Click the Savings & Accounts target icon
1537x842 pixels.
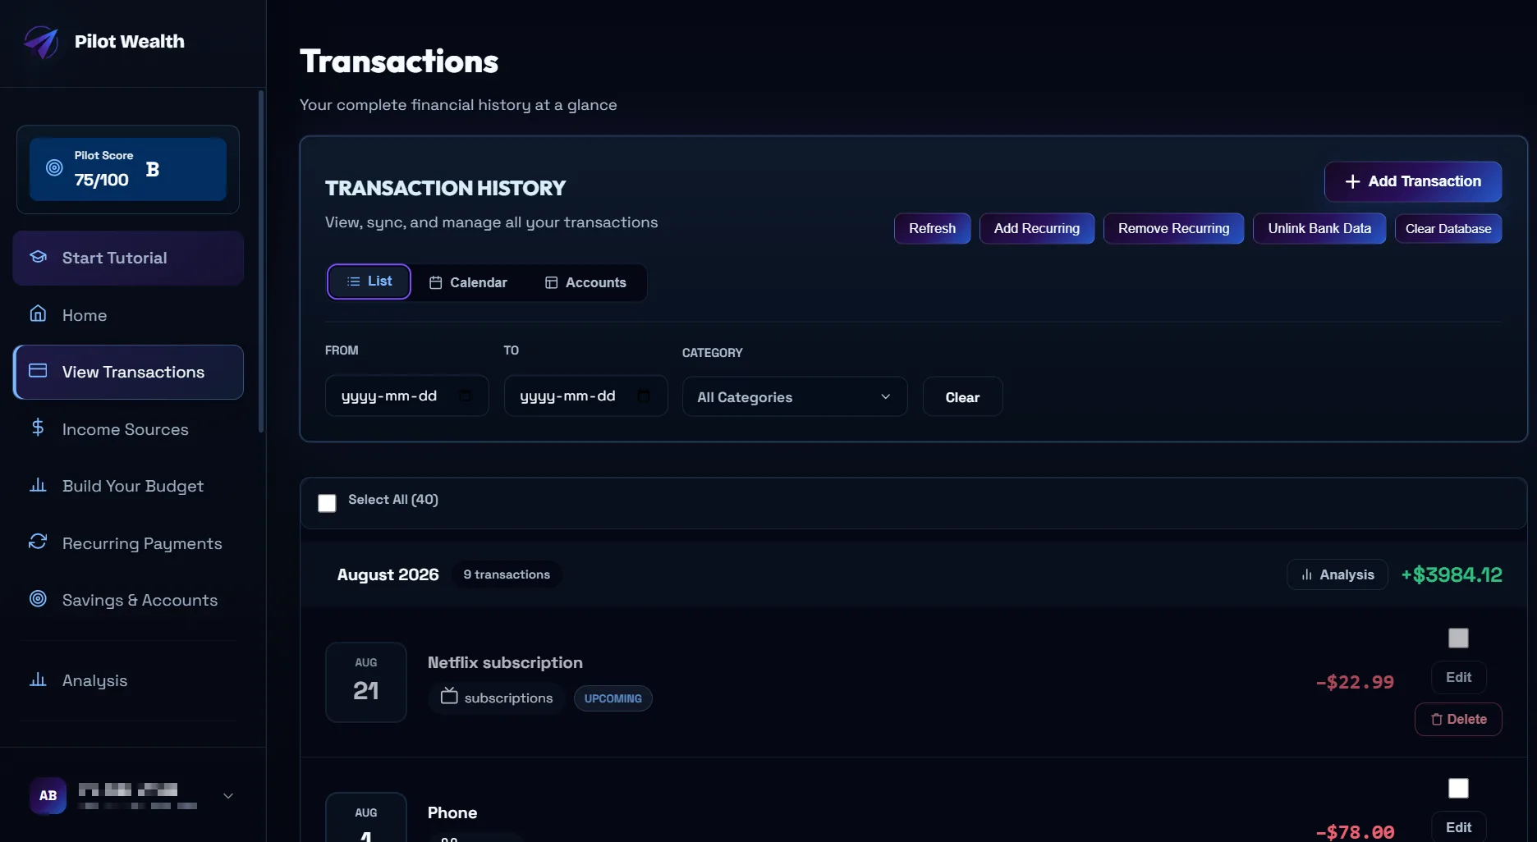pos(38,599)
